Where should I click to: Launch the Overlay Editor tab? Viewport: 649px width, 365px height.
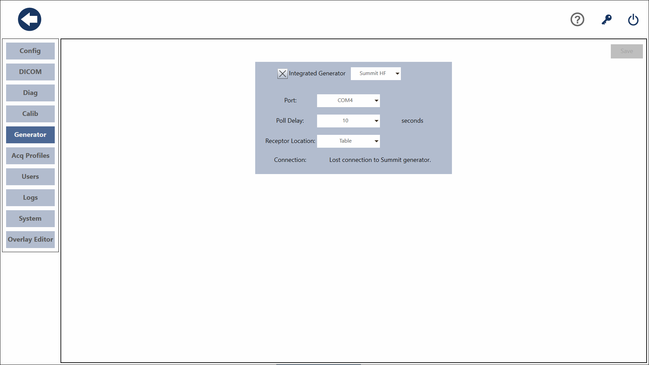[30, 240]
